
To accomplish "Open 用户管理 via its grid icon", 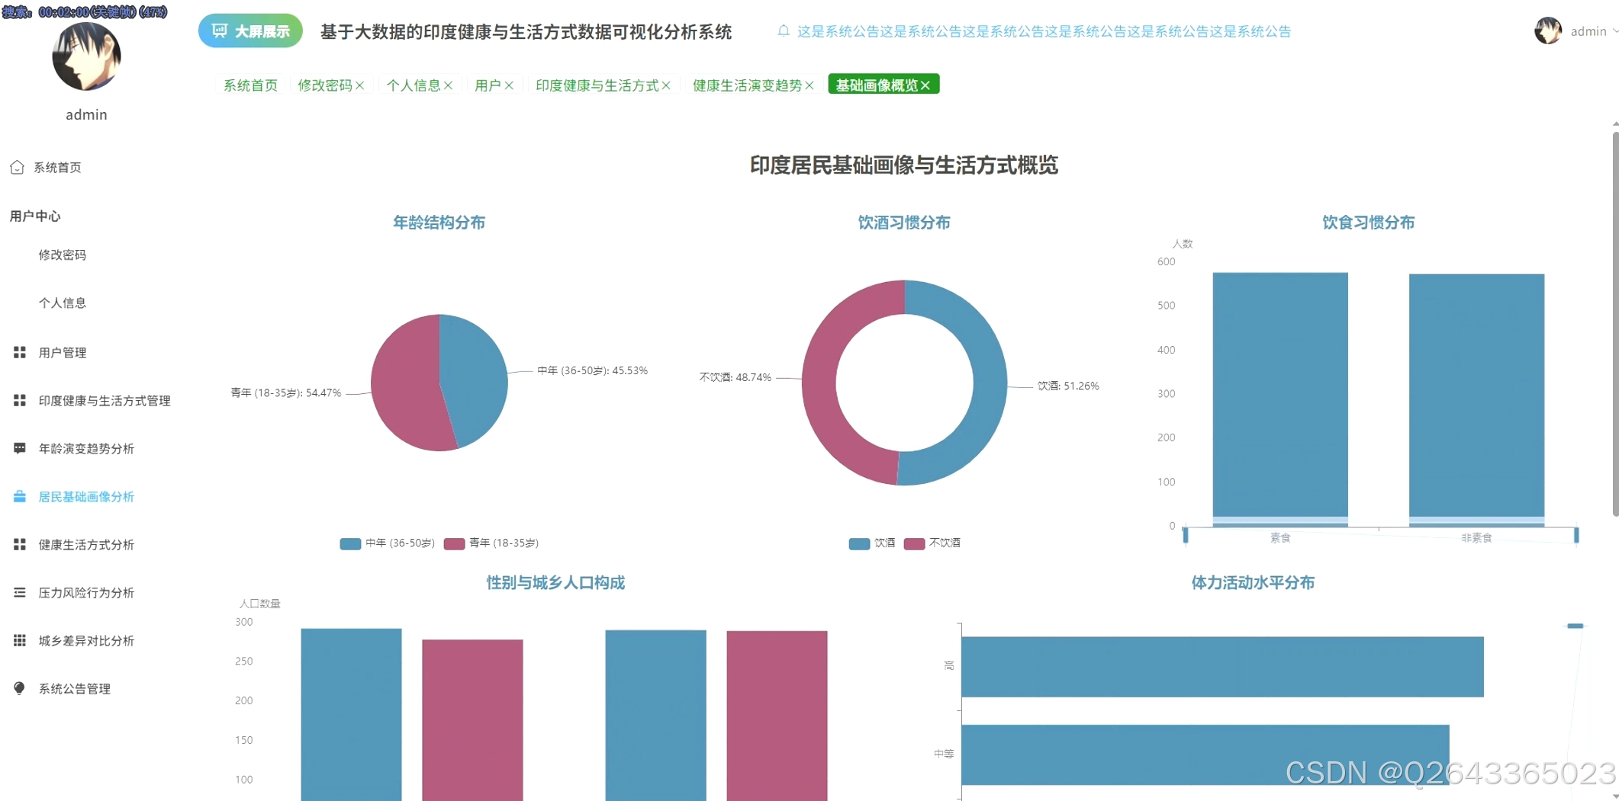I will (20, 352).
